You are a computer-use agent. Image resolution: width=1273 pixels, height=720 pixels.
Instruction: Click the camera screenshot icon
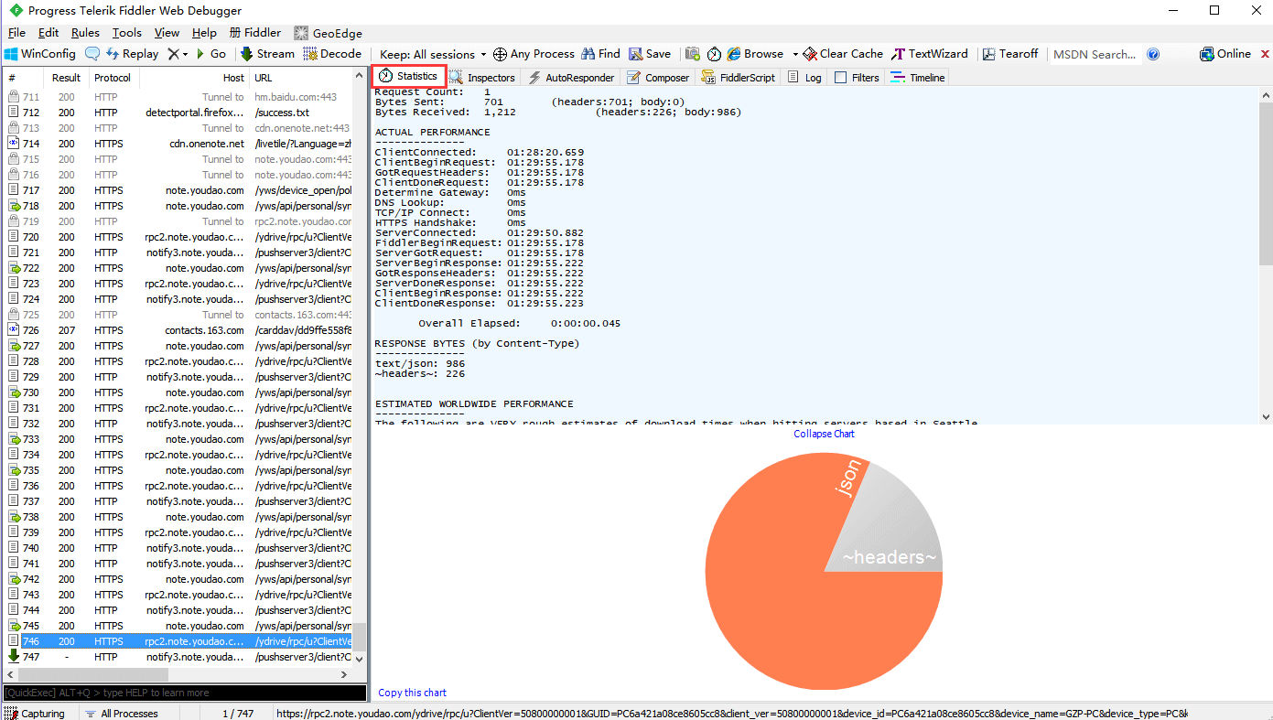point(693,54)
